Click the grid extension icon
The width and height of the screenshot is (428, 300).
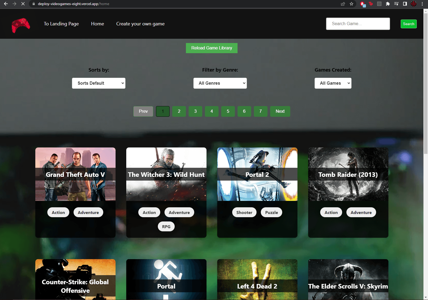click(x=379, y=4)
